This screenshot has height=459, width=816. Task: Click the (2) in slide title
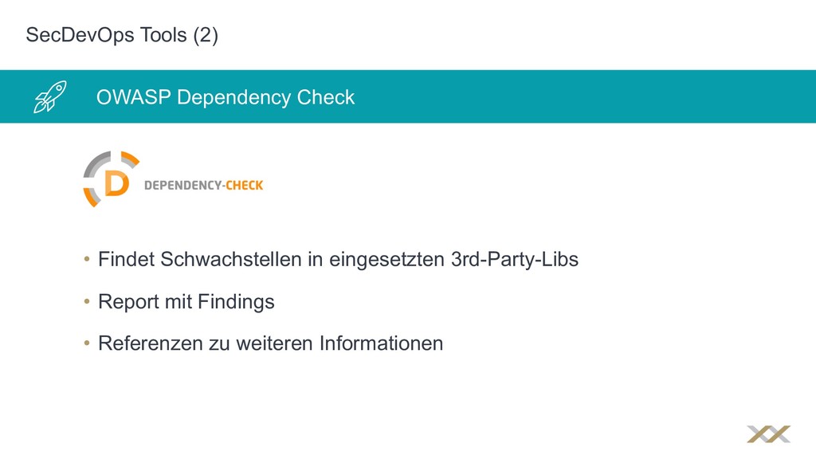(x=206, y=35)
